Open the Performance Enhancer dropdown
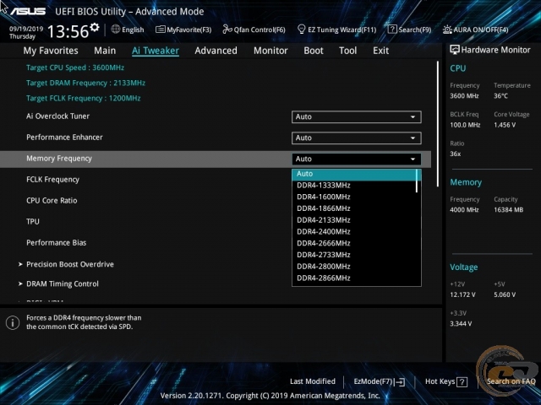Viewport: 541px width, 405px height. pyautogui.click(x=357, y=138)
